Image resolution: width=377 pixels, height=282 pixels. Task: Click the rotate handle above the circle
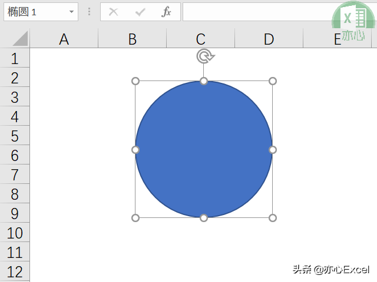pyautogui.click(x=205, y=56)
